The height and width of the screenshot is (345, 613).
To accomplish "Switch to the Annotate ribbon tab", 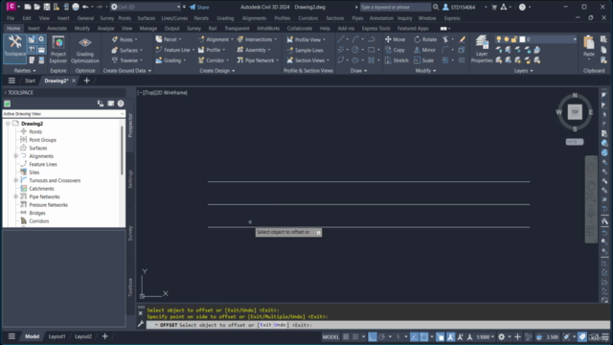I will point(57,29).
